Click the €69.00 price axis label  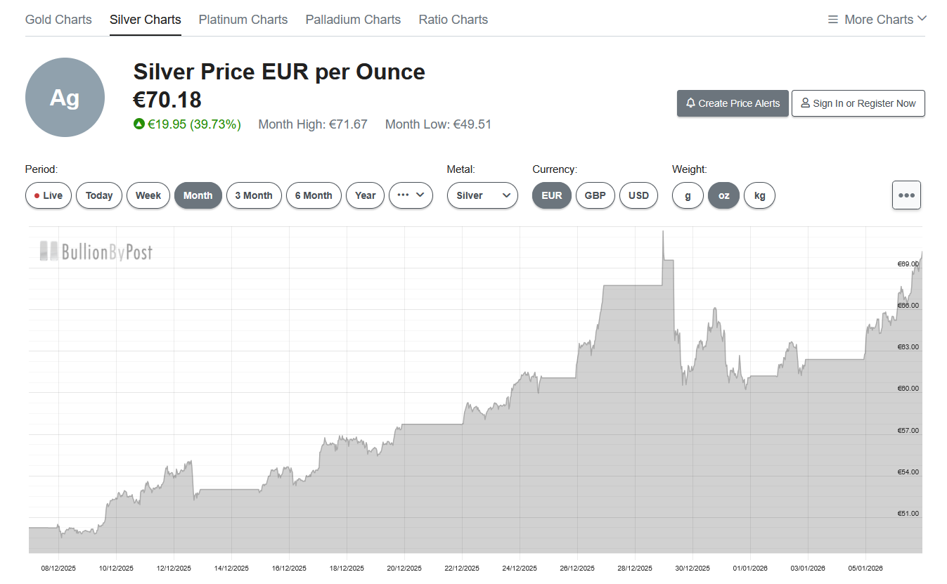908,264
